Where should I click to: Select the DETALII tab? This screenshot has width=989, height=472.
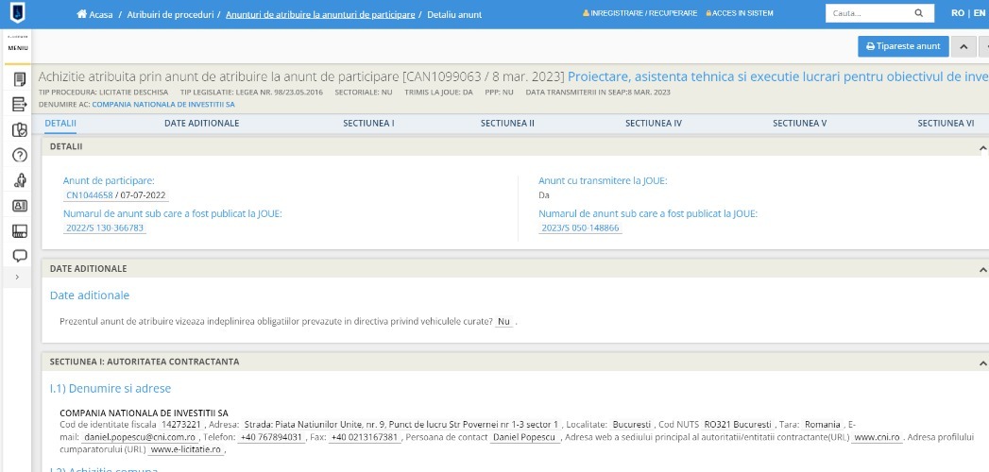point(60,123)
